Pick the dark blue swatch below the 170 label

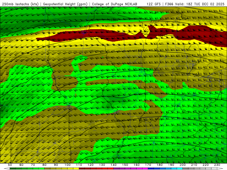pyautogui.click(x=151, y=169)
